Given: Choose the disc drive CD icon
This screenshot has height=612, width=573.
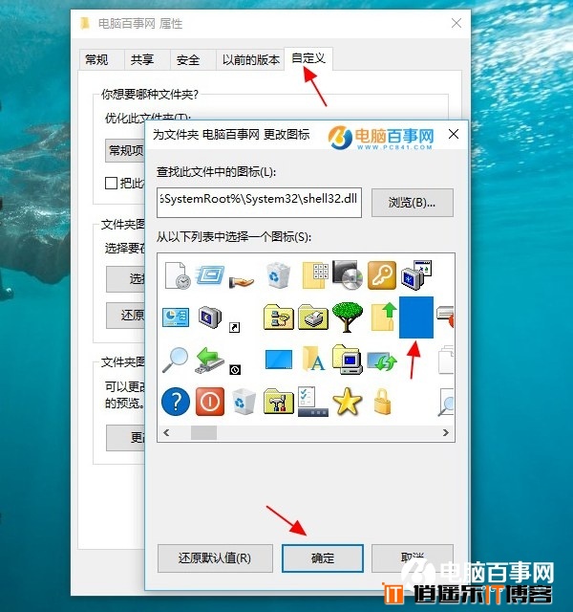Looking at the screenshot, I should (348, 275).
